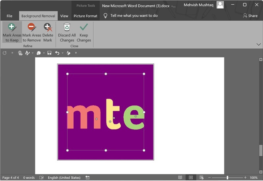The height and width of the screenshot is (181, 263).
Task: Click the scroll up arrow
Action: (x=261, y=59)
